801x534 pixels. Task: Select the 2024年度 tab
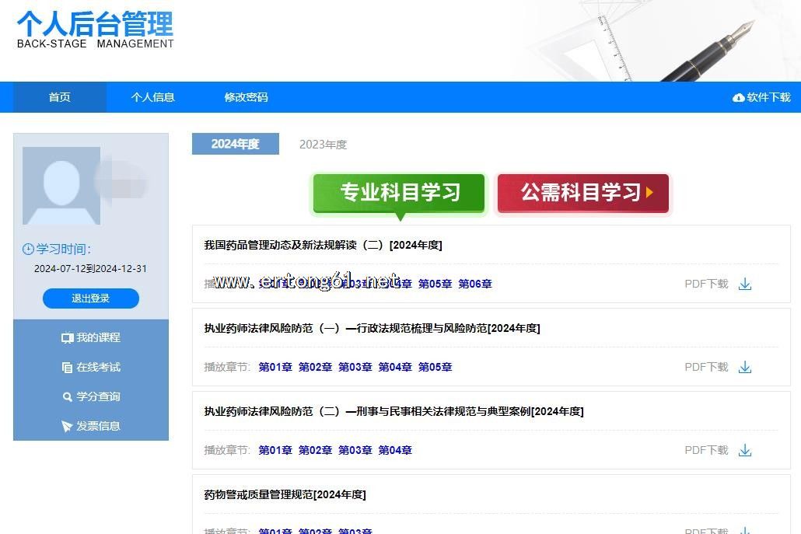coord(235,144)
